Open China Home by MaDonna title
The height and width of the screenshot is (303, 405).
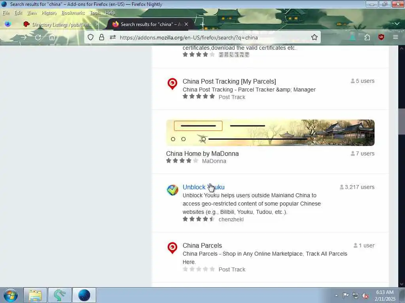pos(202,153)
